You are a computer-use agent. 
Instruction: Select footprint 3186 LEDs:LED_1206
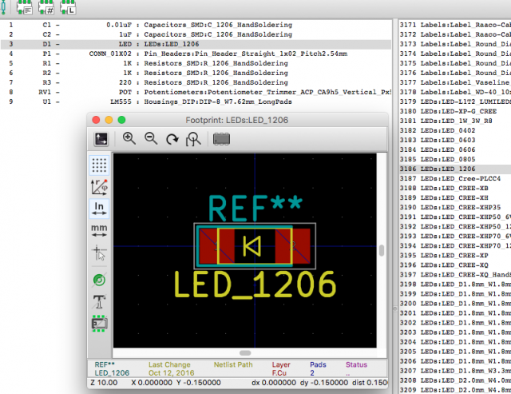click(x=455, y=169)
